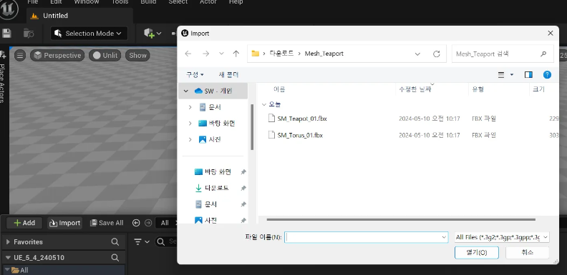Open the Actor menu
567x275 pixels.
click(208, 2)
